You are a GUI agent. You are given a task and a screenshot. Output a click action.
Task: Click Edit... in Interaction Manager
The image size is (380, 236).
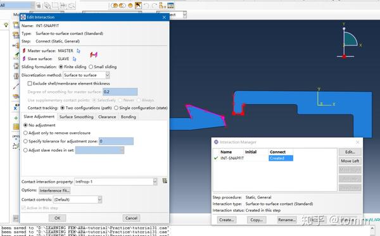[350, 152]
